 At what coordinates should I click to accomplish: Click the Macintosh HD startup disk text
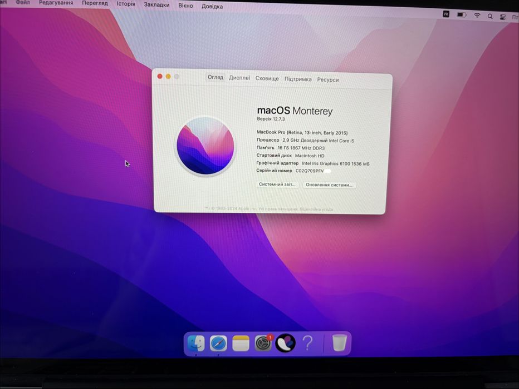310,156
